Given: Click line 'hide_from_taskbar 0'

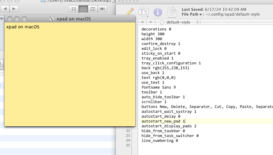Looking at the screenshot, I should 163,131.
